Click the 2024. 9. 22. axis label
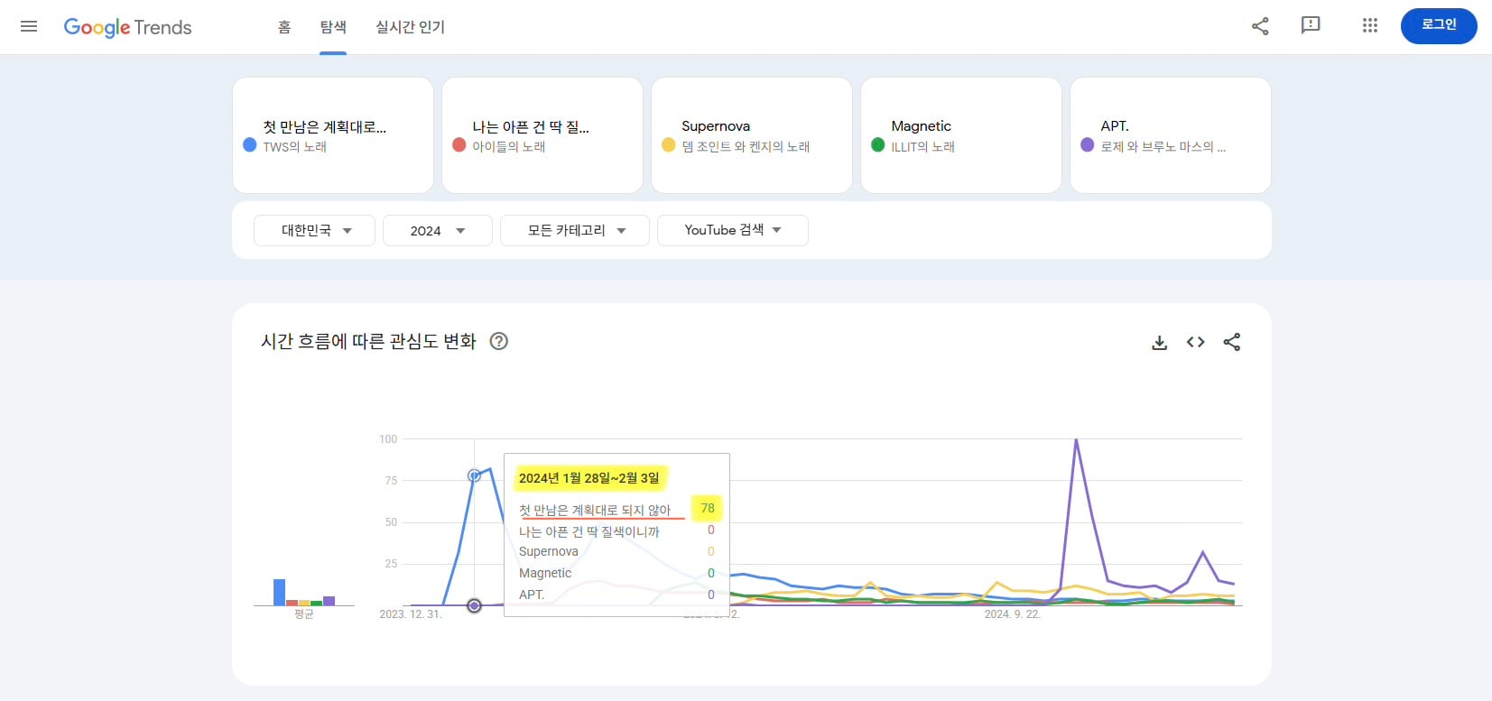Image resolution: width=1492 pixels, height=701 pixels. [1012, 614]
